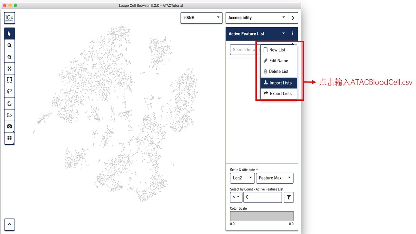Image resolution: width=416 pixels, height=234 pixels.
Task: Open the Feature Max attribute dropdown
Action: (275, 178)
